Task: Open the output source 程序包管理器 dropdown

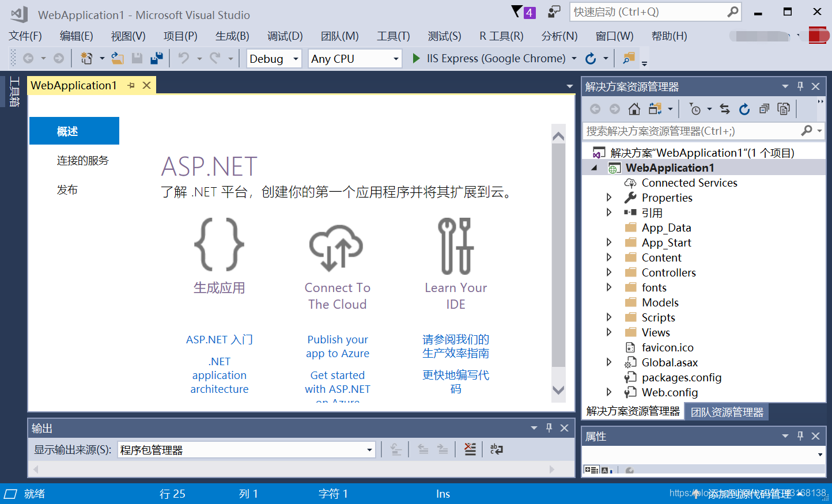Action: coord(369,450)
